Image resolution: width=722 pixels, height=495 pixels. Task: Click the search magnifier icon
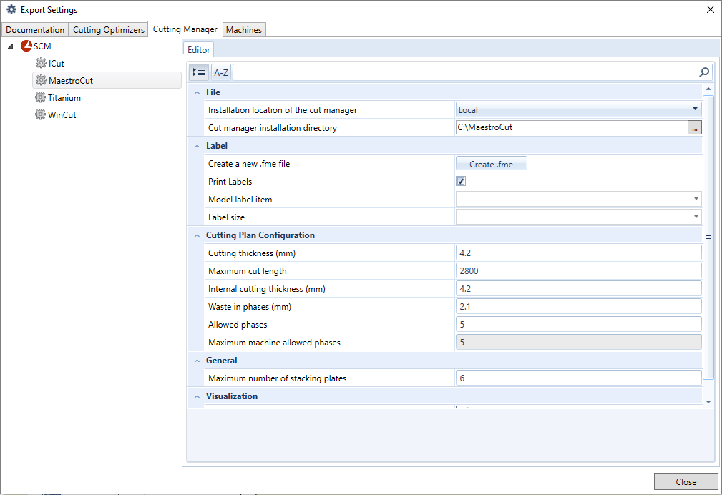point(704,72)
